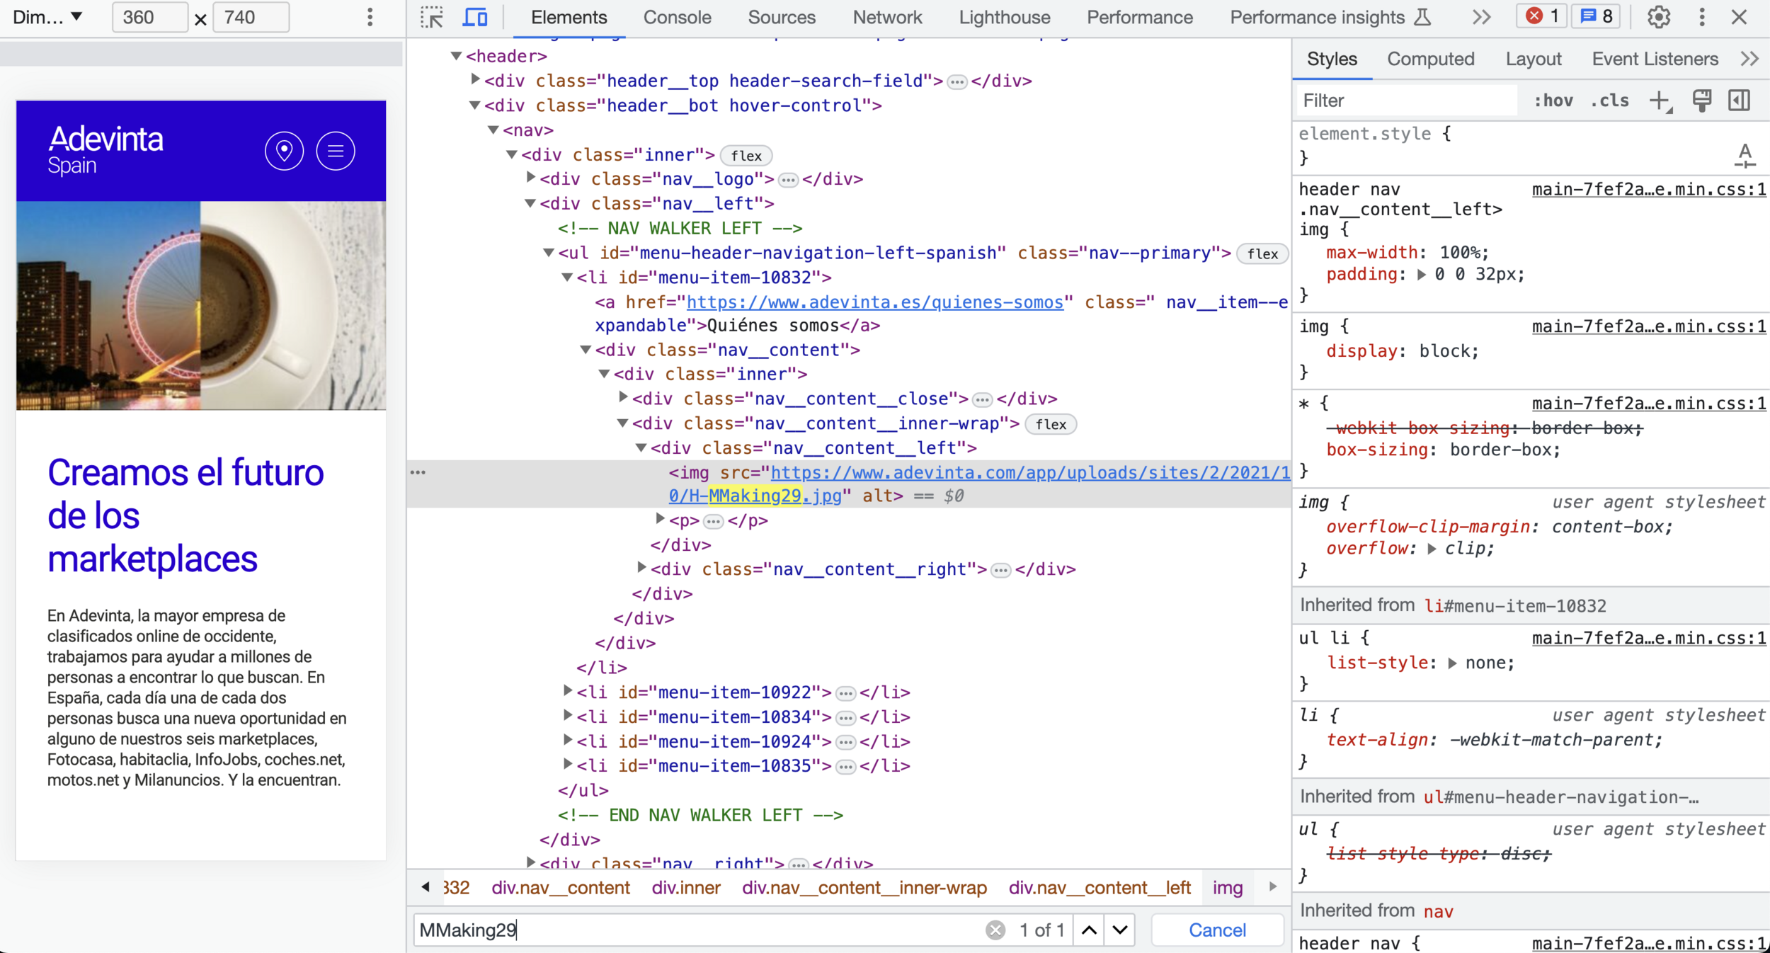The image size is (1770, 953).
Task: Click the location pin icon in header
Action: (284, 151)
